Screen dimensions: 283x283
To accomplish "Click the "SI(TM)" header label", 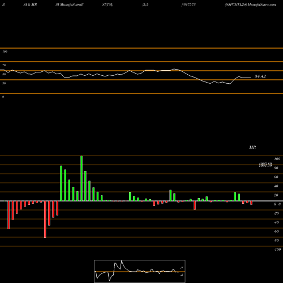I will (x=108, y=5).
